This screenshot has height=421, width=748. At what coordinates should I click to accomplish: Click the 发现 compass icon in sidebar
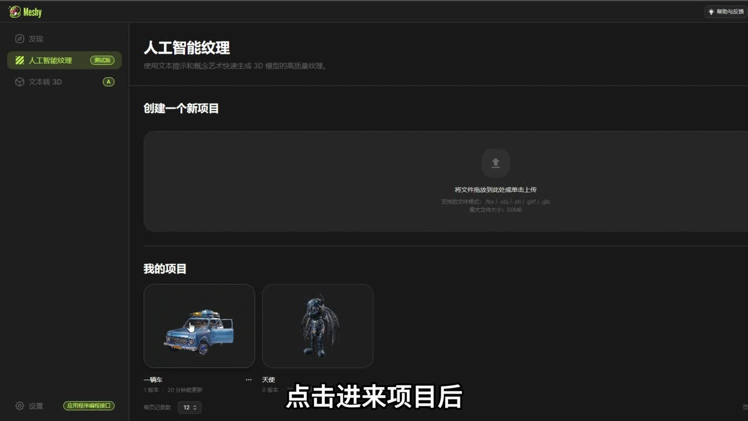[x=20, y=39]
